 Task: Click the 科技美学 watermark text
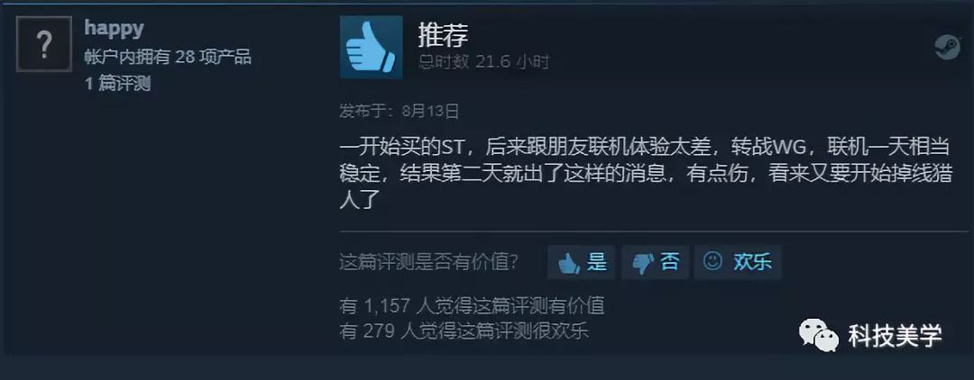click(x=896, y=336)
